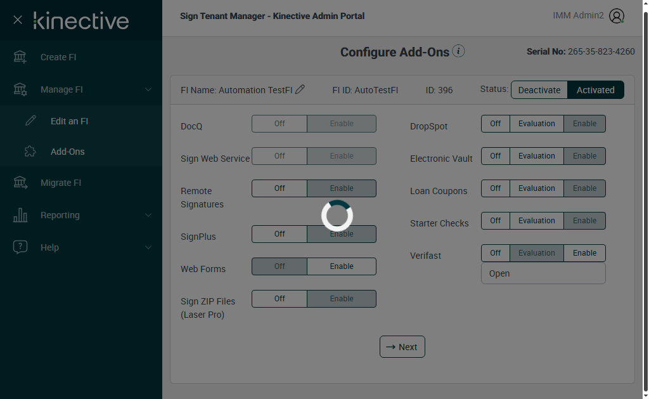Set Verifast to Evaluation
Viewport: 649px width, 399px height.
pyautogui.click(x=536, y=252)
